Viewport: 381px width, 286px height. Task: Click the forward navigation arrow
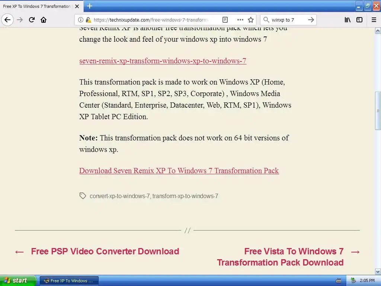[x=20, y=20]
